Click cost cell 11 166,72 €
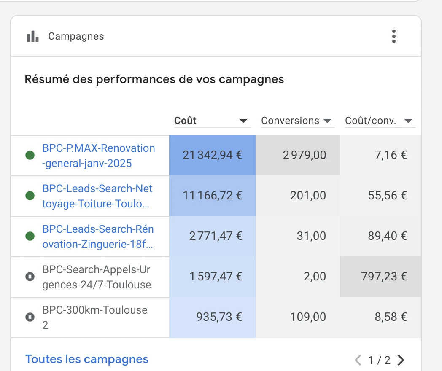 [213, 196]
